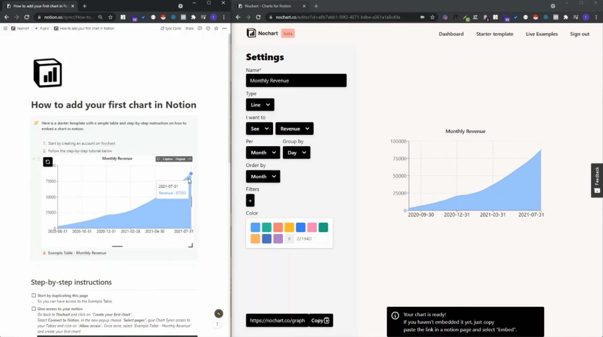Click the chart Name input field
The height and width of the screenshot is (337, 603).
[x=296, y=81]
